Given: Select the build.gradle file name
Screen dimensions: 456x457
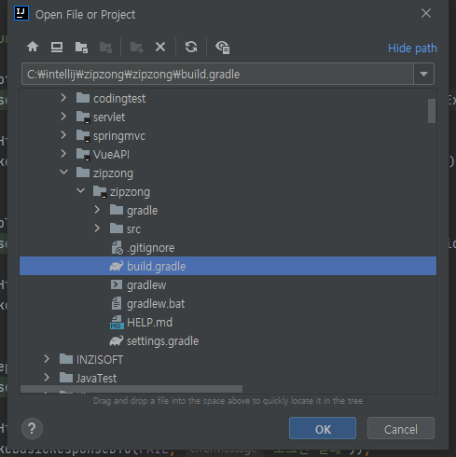Looking at the screenshot, I should coord(157,267).
